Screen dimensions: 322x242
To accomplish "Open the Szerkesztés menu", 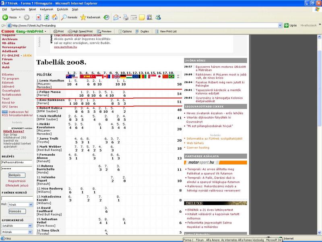I will click(18, 9).
